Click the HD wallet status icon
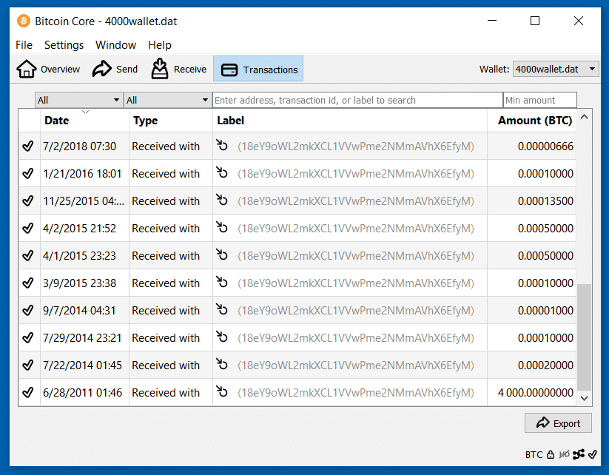The image size is (609, 475). (x=565, y=454)
